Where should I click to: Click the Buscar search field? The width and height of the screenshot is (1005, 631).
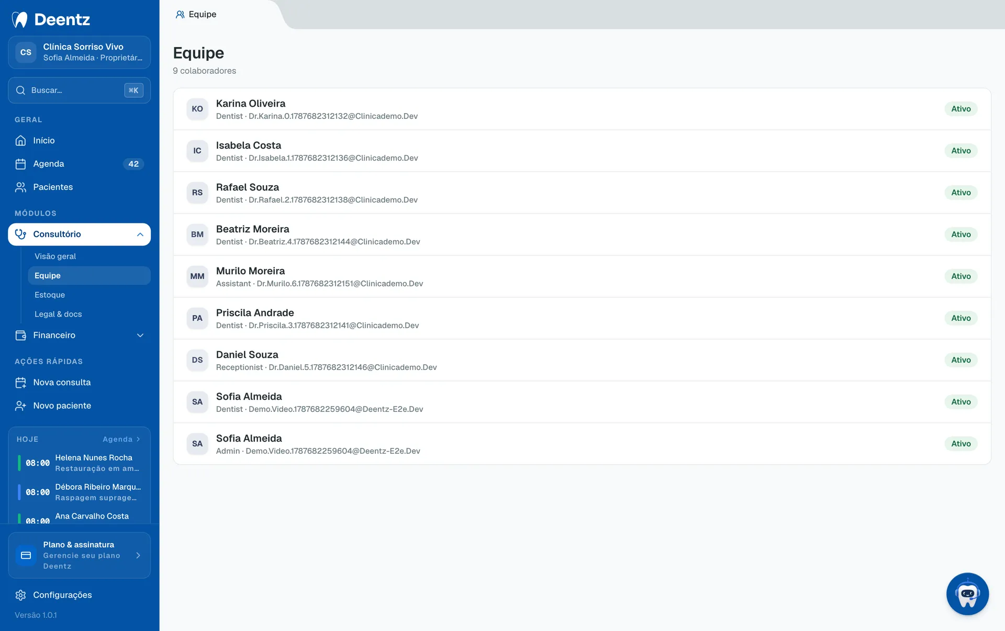coord(80,91)
